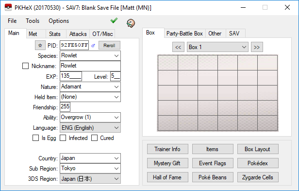The height and width of the screenshot is (191, 299).
Task: Open Trainer Info editor
Action: point(167,149)
